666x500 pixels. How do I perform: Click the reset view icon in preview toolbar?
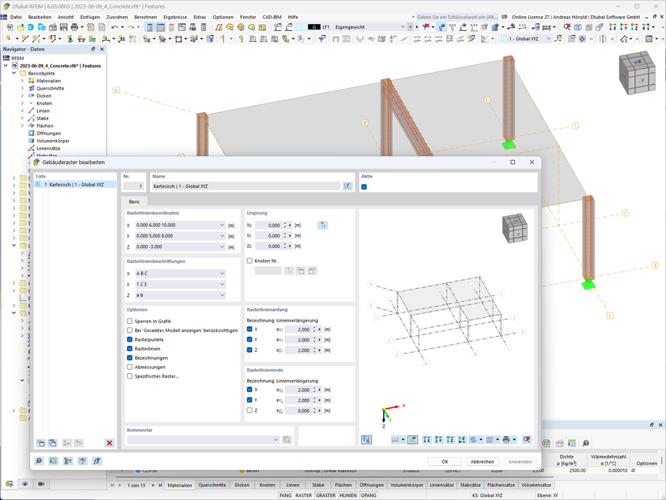527,439
